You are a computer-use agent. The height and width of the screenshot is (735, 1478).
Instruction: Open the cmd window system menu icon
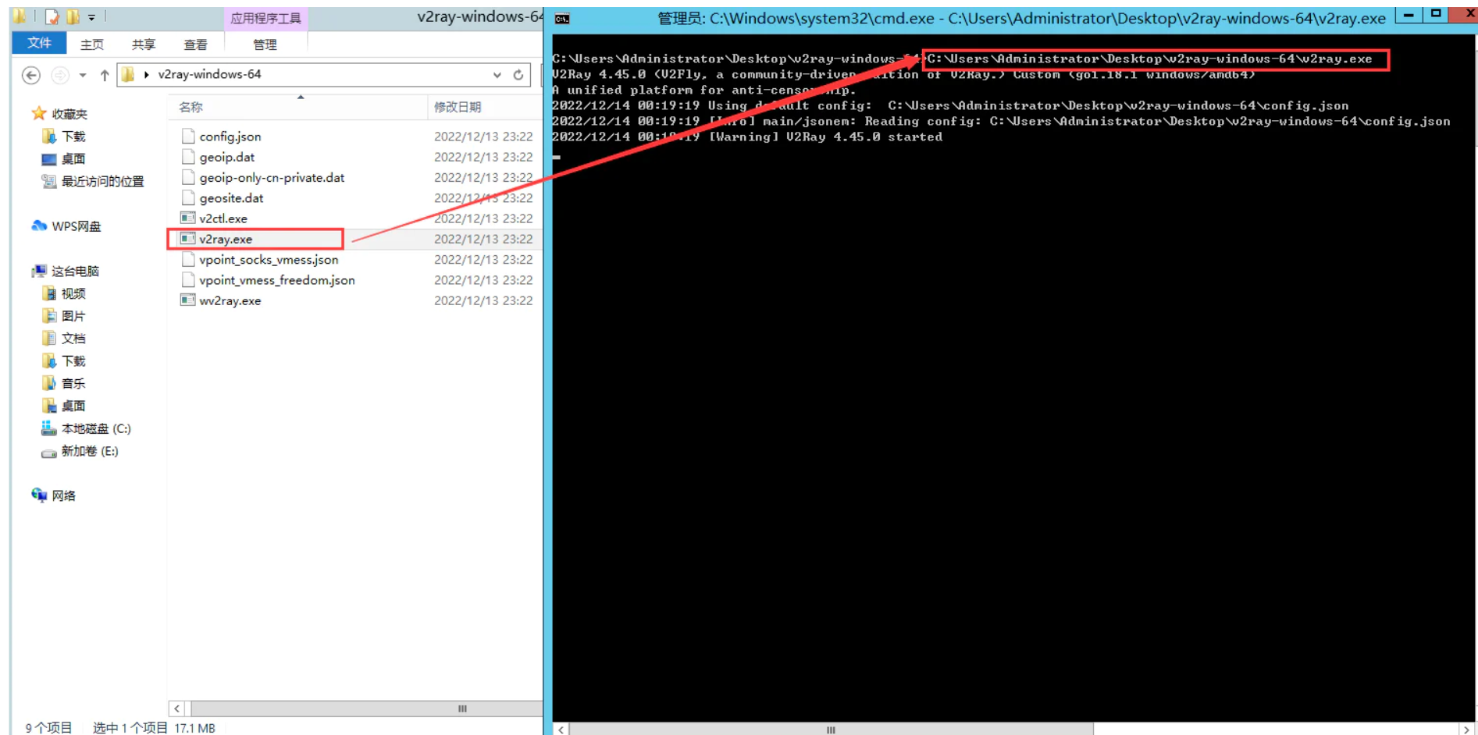(x=562, y=19)
